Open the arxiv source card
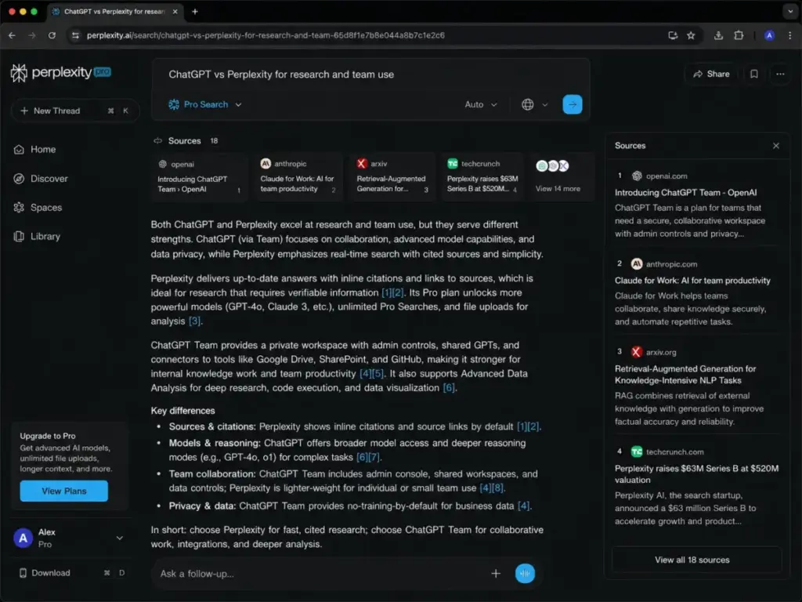Image resolution: width=802 pixels, height=602 pixels. coord(392,176)
